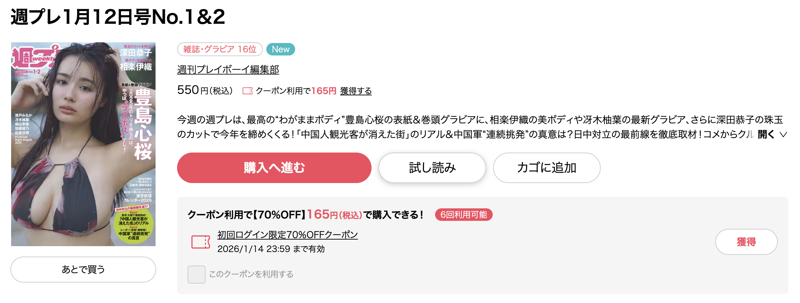This screenshot has height=303, width=800.
Task: Open the 試し読み preview button
Action: (432, 168)
